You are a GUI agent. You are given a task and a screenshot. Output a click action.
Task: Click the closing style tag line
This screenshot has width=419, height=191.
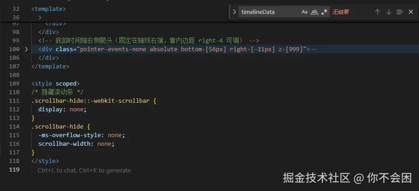click(x=45, y=161)
